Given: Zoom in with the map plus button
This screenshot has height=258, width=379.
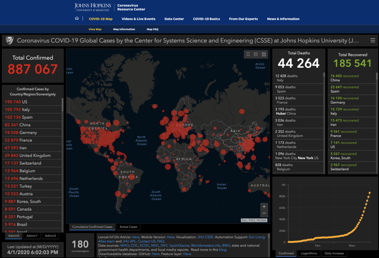Looking at the screenshot, I should pyautogui.click(x=264, y=206).
